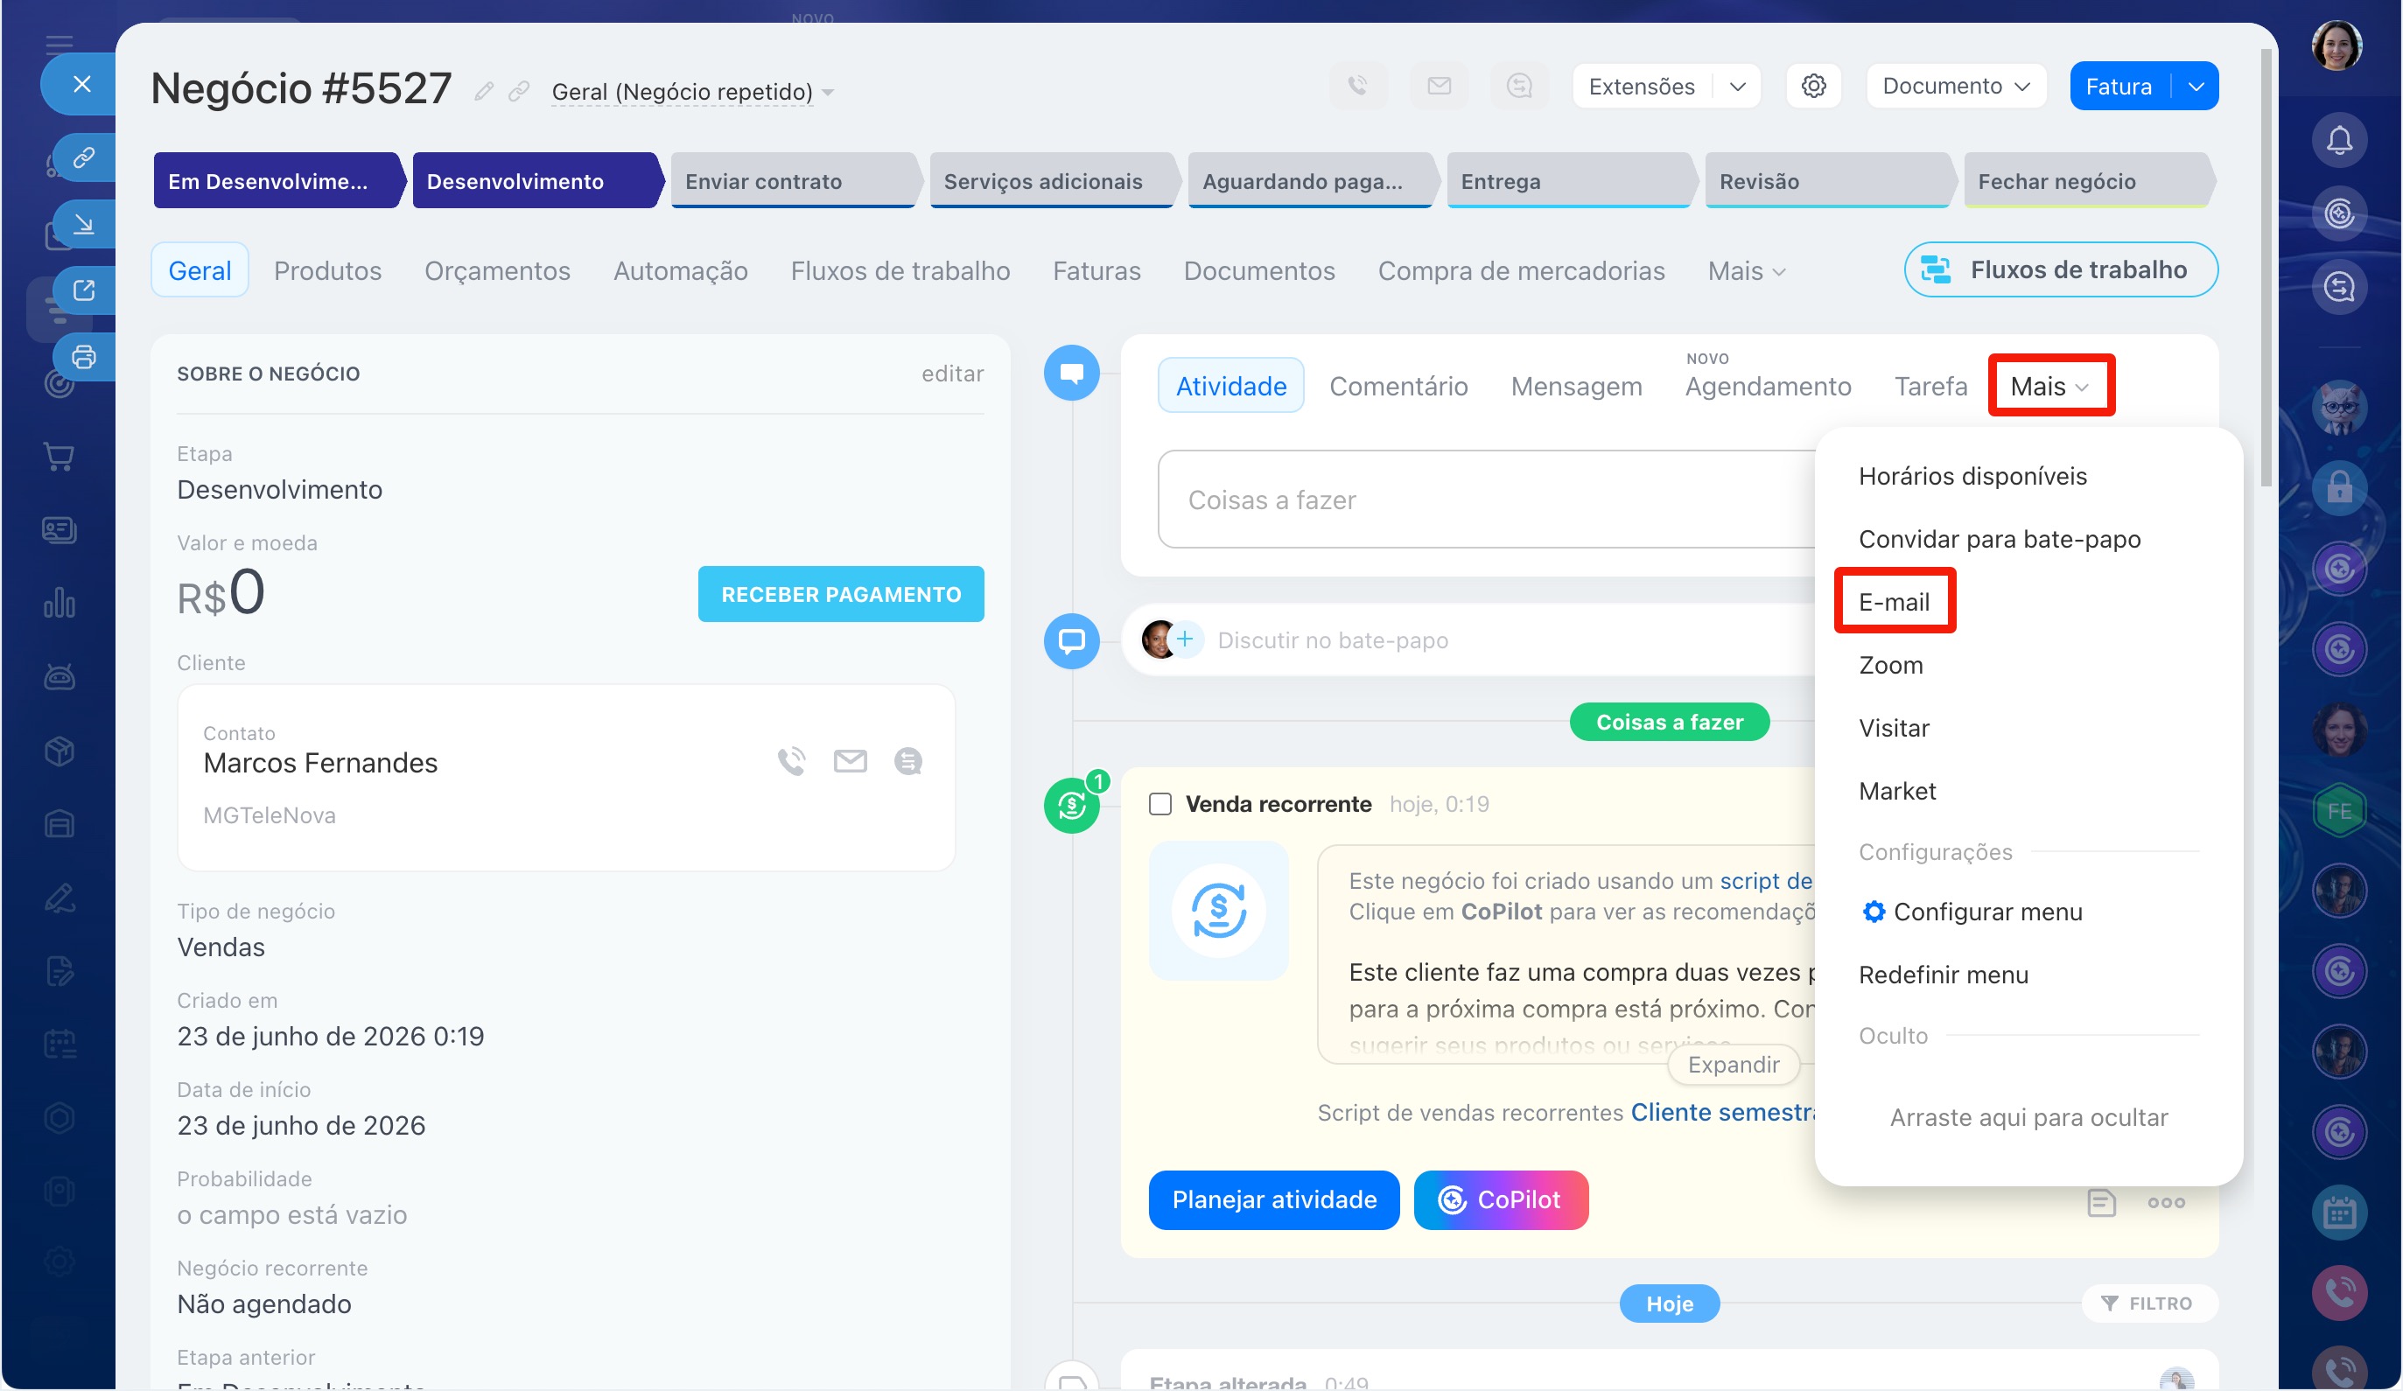Open user profile avatar at top right

[x=2337, y=45]
